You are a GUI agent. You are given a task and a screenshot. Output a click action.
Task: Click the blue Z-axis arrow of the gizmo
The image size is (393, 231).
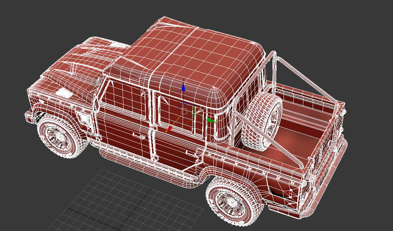183,87
